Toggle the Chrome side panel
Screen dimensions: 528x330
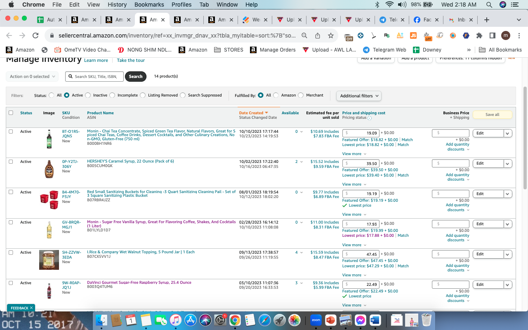click(493, 35)
